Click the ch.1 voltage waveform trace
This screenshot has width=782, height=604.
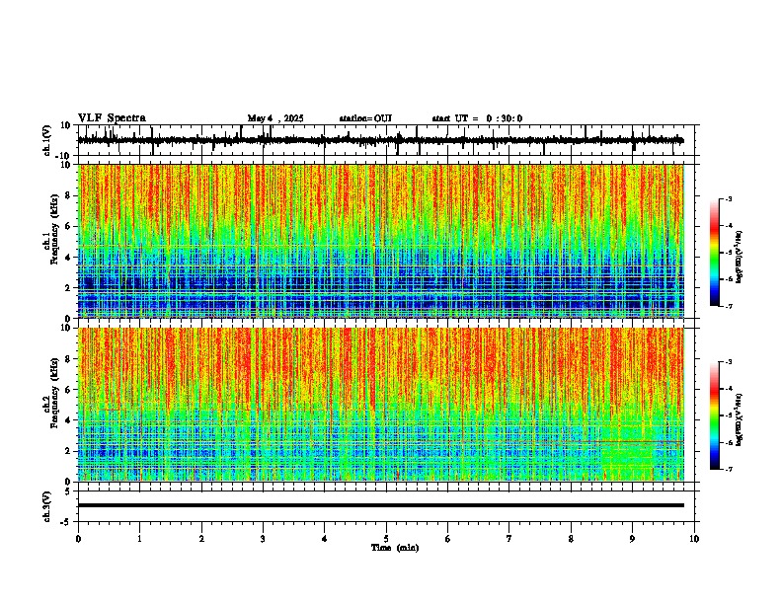380,140
